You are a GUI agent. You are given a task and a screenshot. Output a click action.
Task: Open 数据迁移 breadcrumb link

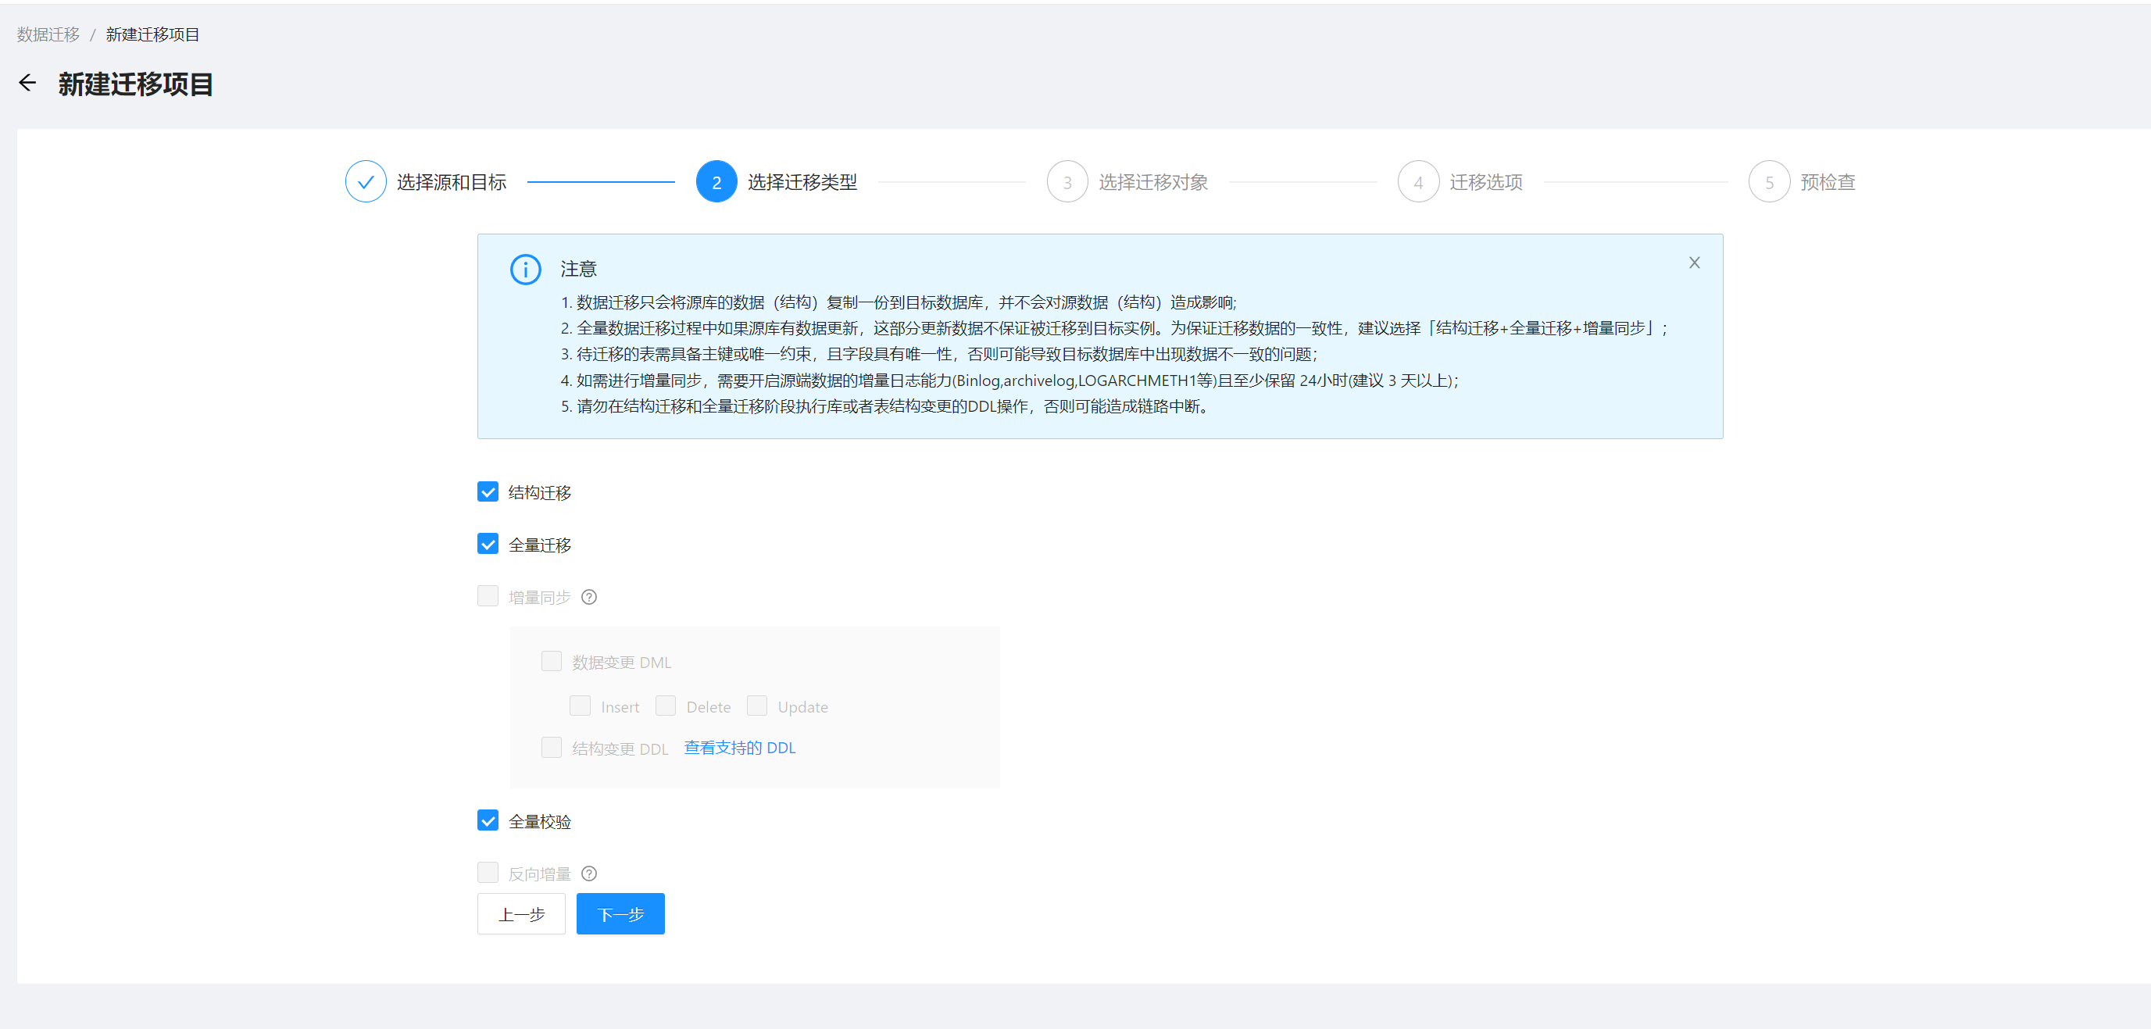48,34
